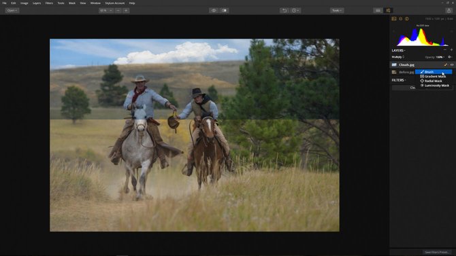
Task: Remove layer with the minus icon
Action: pyautogui.click(x=445, y=50)
